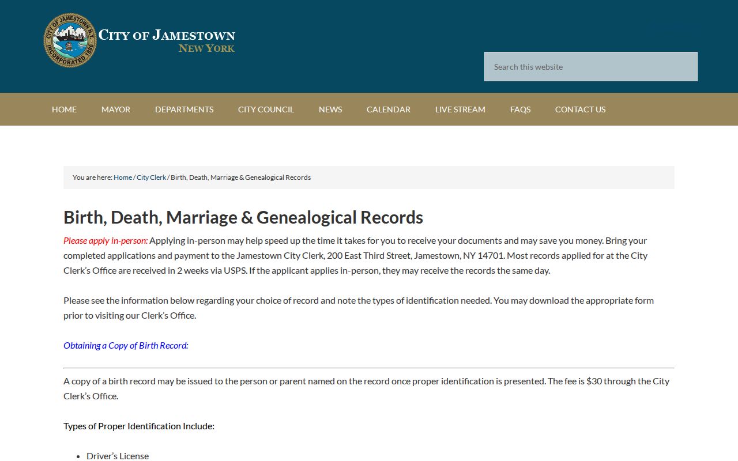This screenshot has width=738, height=461.
Task: Select Live Stream in navigation bar
Action: point(460,109)
